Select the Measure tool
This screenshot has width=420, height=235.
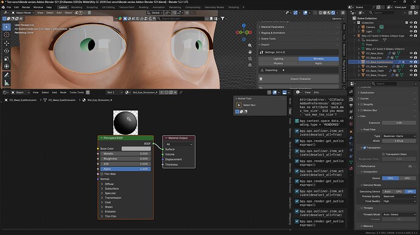click(x=7, y=83)
